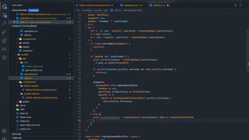Collapse the dto folder chevron
Image resolution: width=249 pixels, height=140 pixels.
(x=18, y=62)
